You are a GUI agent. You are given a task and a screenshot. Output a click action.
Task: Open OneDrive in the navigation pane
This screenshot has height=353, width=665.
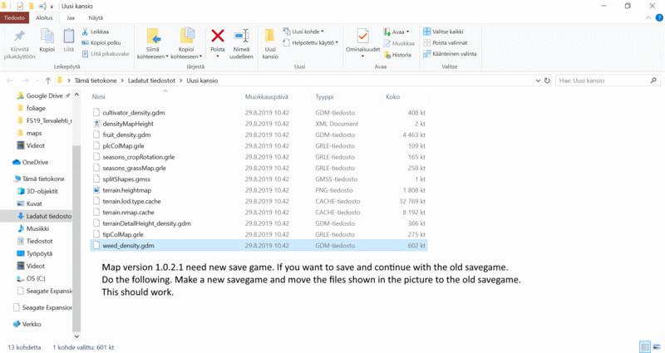click(x=34, y=162)
